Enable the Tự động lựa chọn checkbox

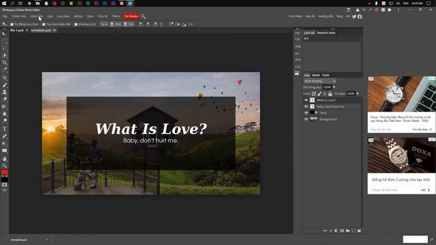(x=12, y=24)
